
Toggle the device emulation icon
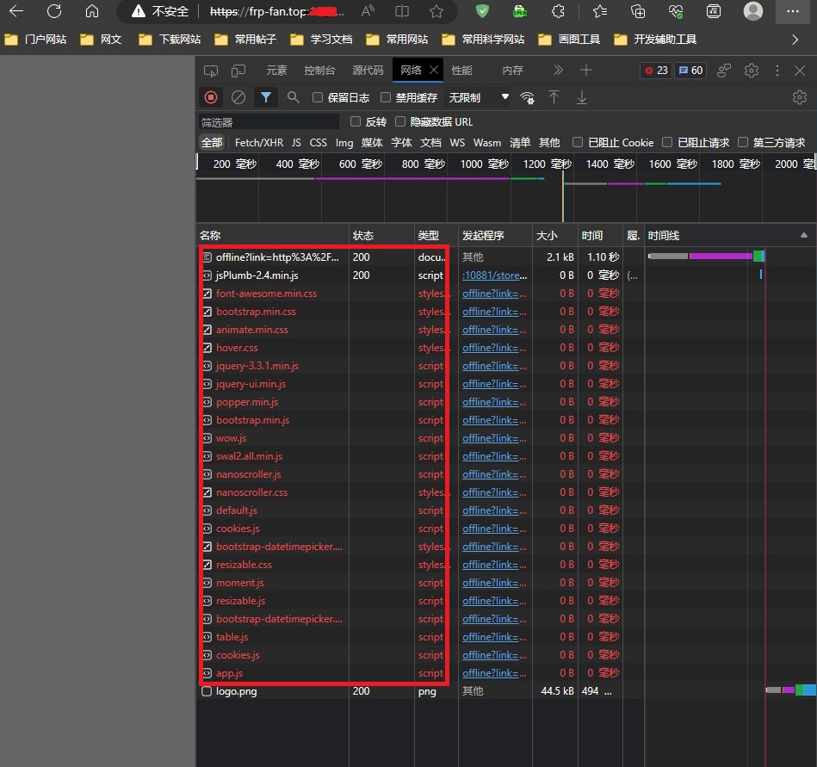click(x=238, y=71)
